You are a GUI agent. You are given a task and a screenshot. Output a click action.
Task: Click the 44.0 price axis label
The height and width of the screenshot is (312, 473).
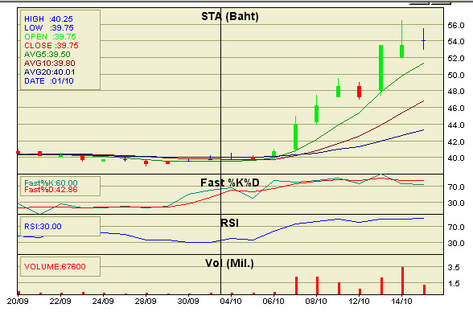coord(456,125)
